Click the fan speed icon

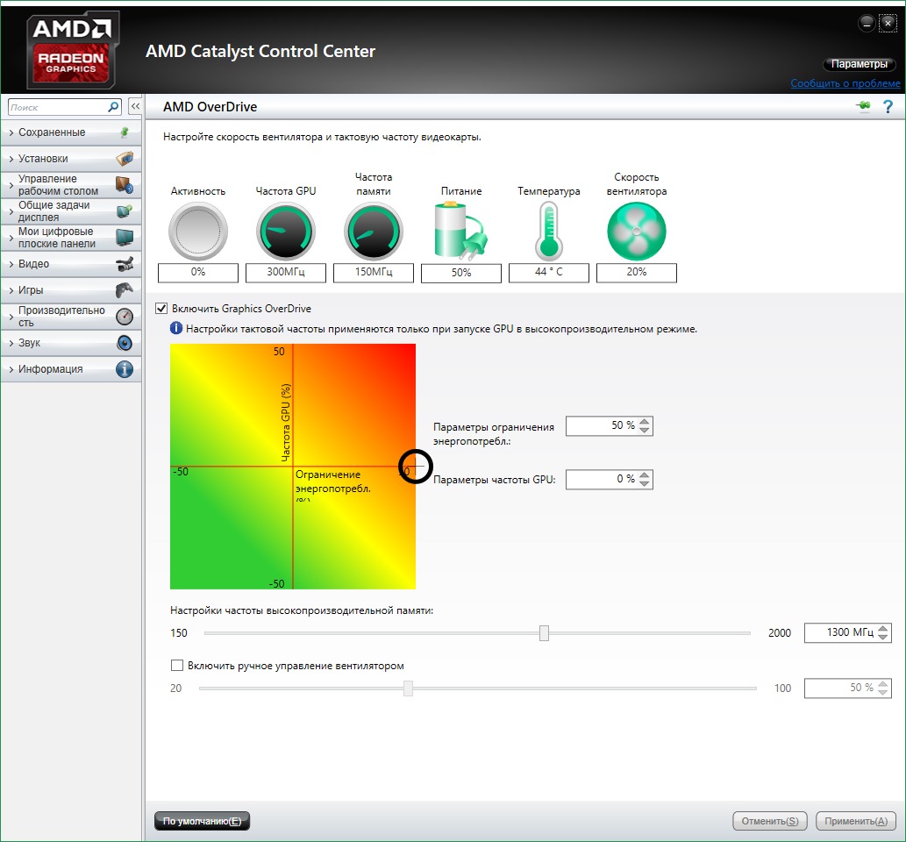click(x=637, y=232)
